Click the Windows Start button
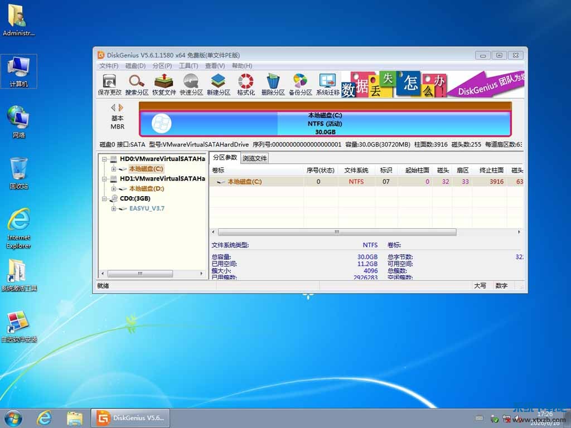Viewport: 571px width, 428px height. point(13,418)
